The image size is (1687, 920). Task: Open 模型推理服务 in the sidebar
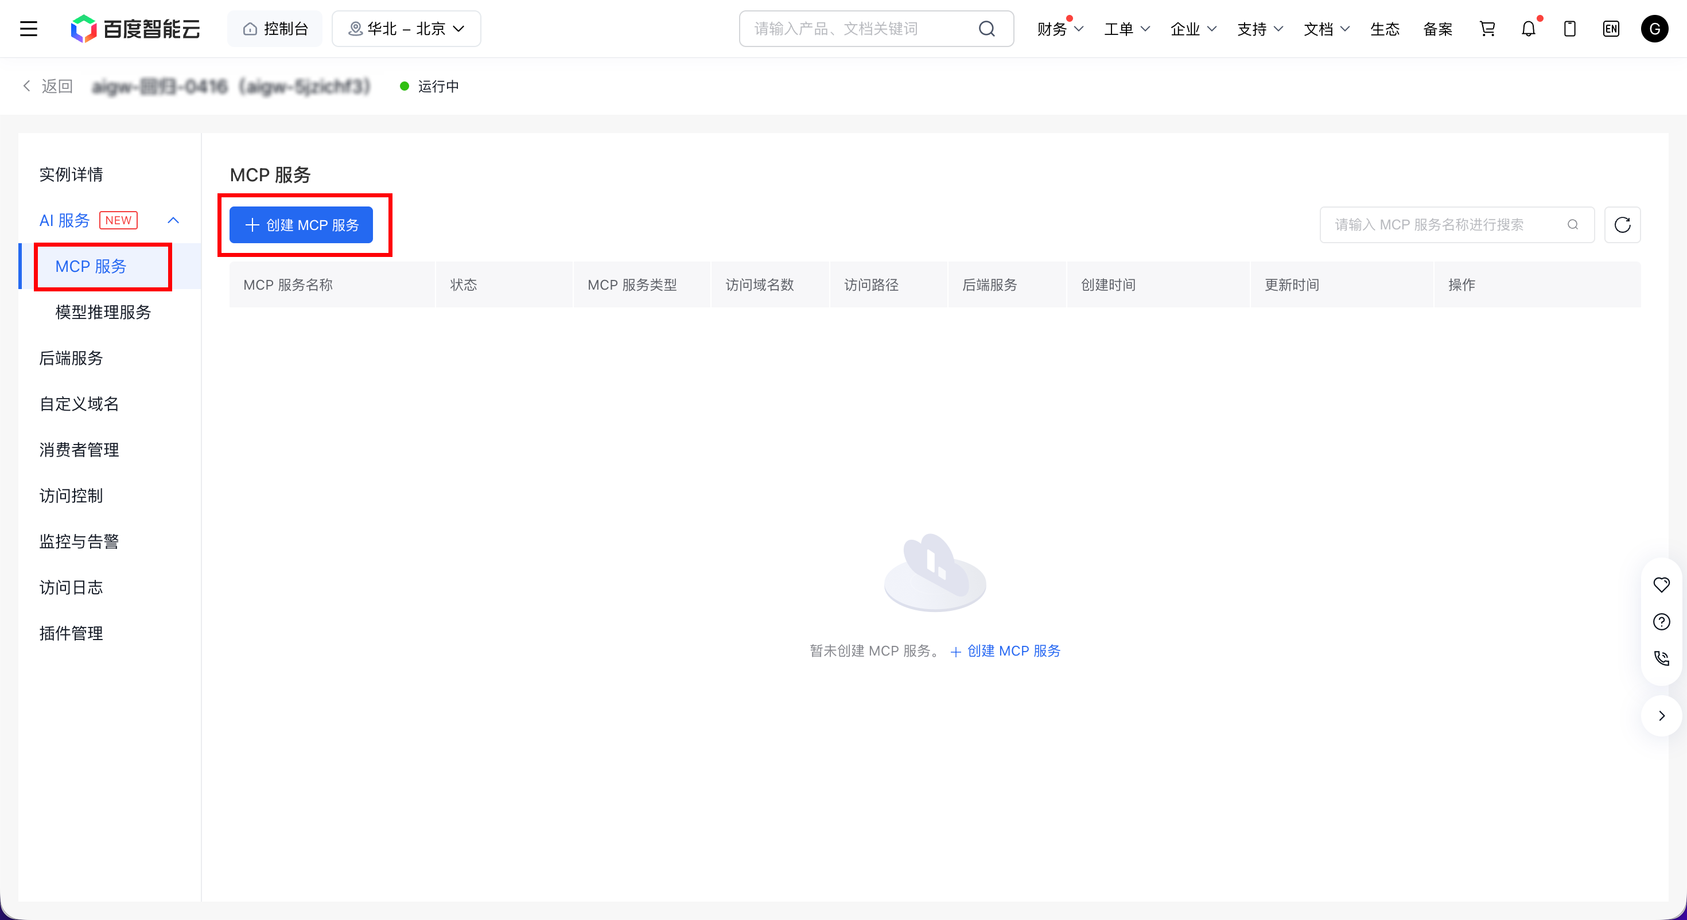[x=103, y=313]
